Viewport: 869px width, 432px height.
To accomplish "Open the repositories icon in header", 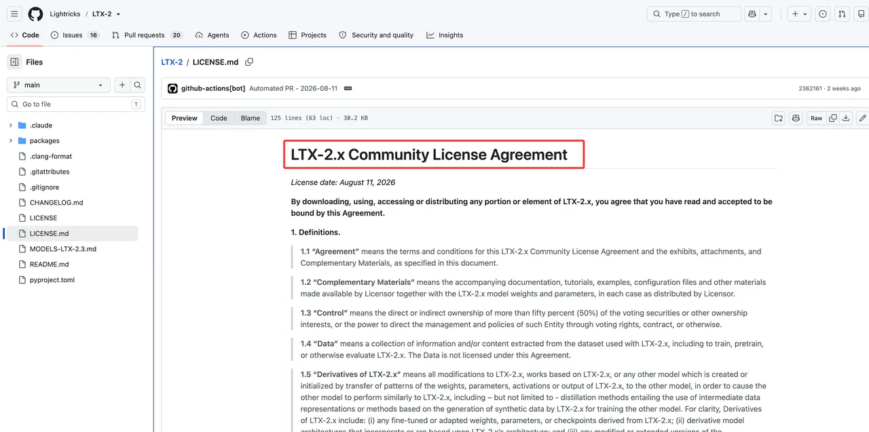I will [x=861, y=14].
